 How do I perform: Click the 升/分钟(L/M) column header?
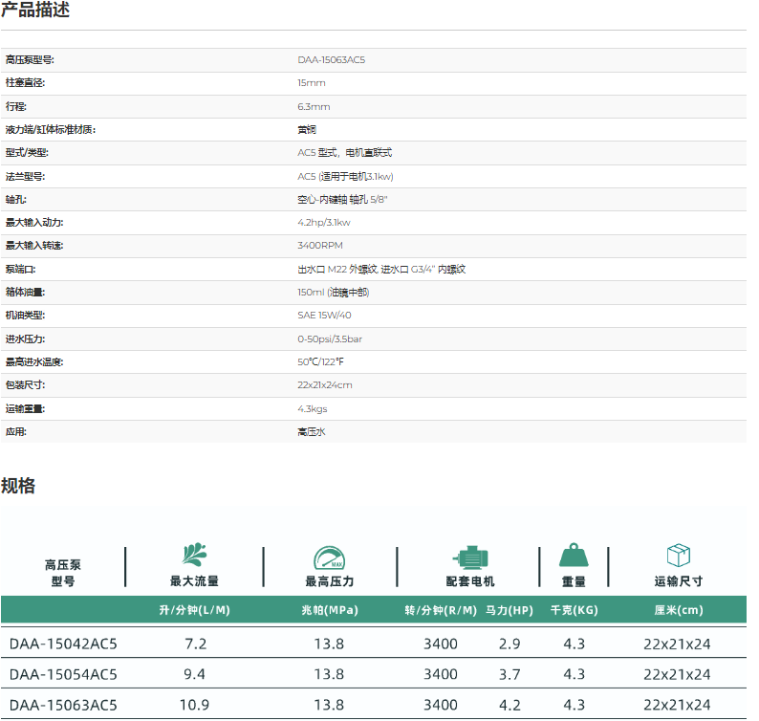click(x=195, y=609)
